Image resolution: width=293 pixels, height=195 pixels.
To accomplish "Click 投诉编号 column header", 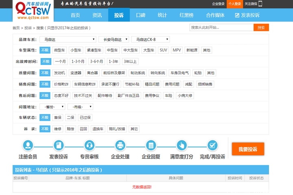I will pos(21,178).
